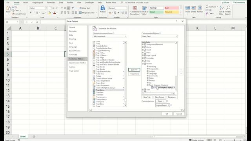Click the Name Box cell reference field
This screenshot has height=141, width=251.
[12, 22]
